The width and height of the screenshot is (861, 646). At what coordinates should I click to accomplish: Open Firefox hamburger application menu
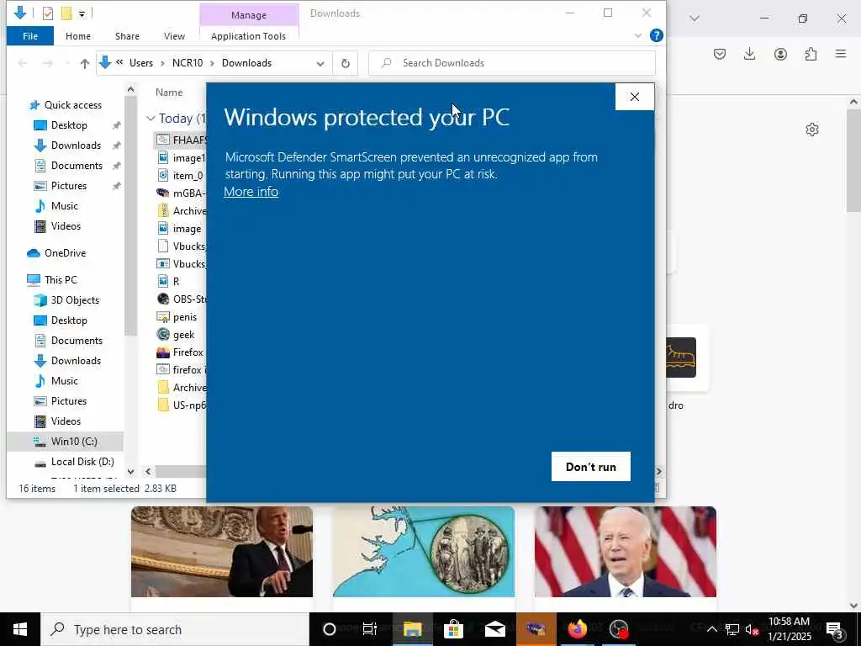click(x=841, y=54)
